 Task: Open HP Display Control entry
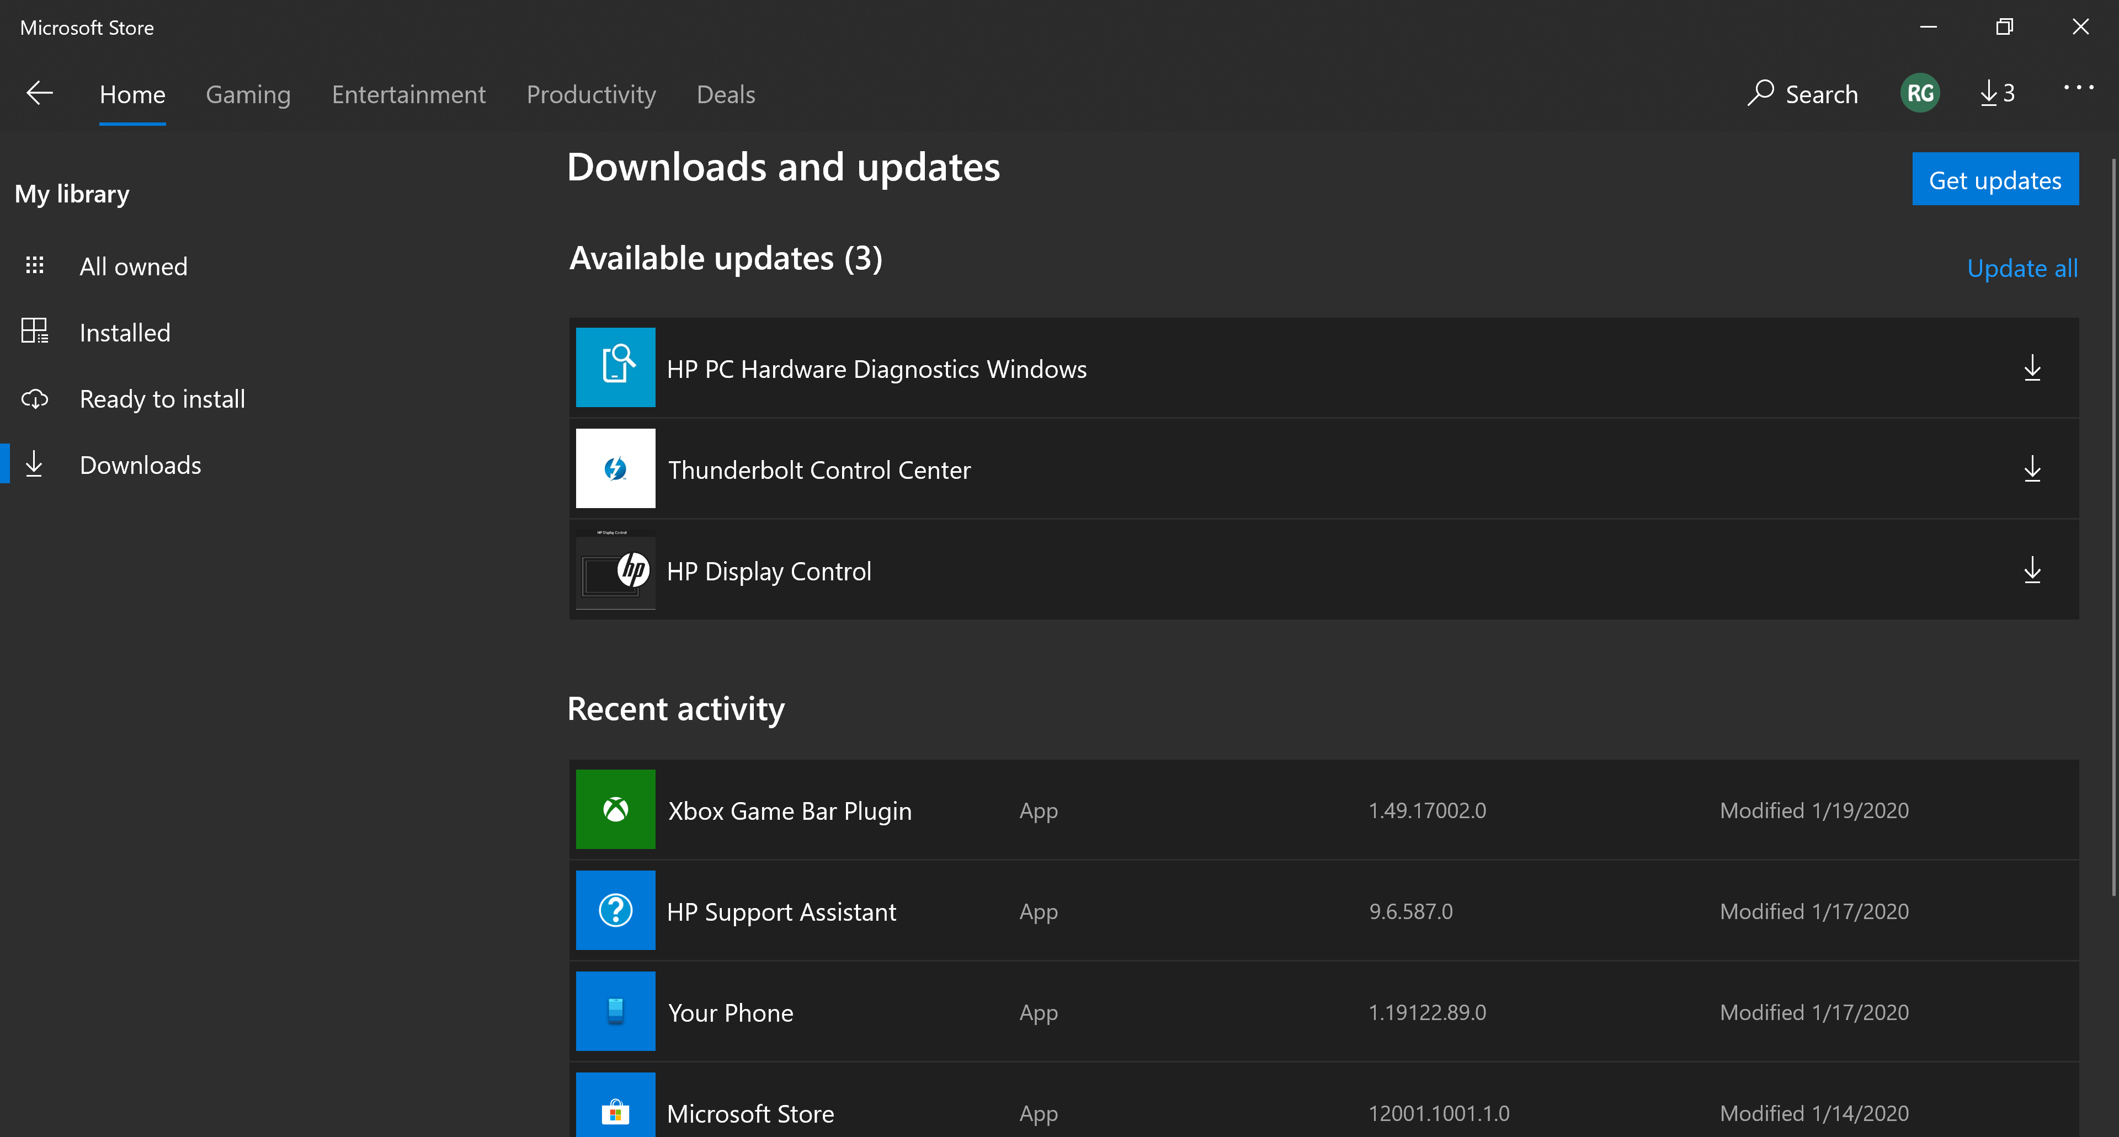coord(1324,570)
